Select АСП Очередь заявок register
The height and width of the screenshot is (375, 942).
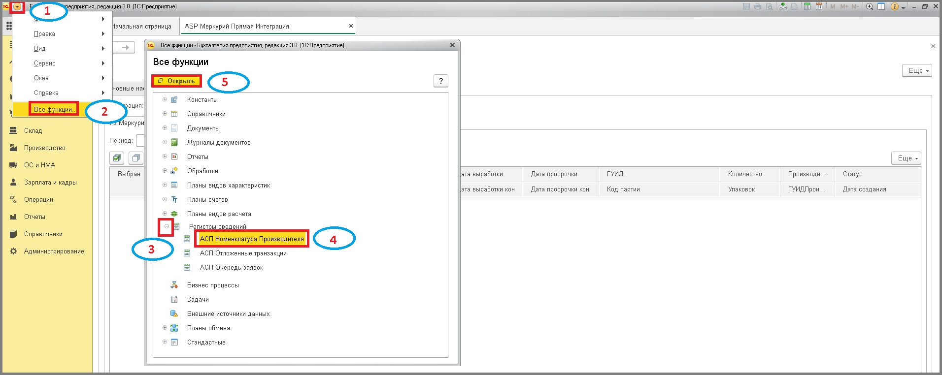pos(232,267)
